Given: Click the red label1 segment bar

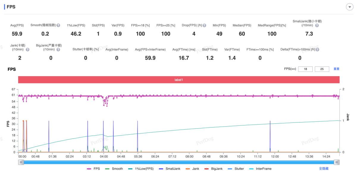Looking at the screenshot, I should (178, 80).
